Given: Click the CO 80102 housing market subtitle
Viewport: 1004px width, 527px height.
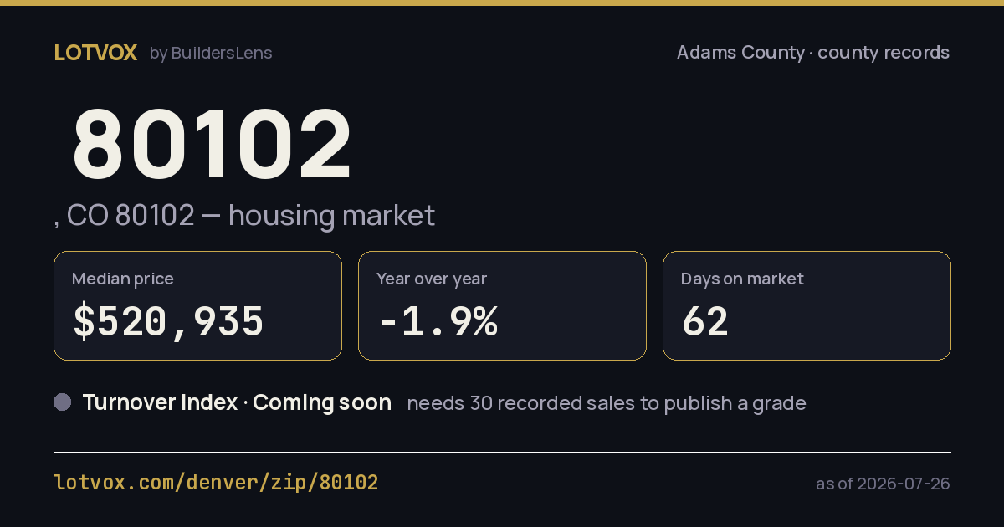Looking at the screenshot, I should point(244,215).
